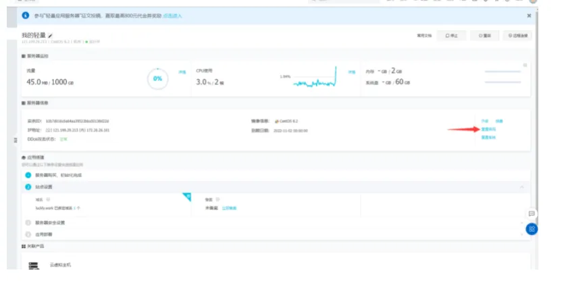Click the 云虚拟主机 product label
566x285 pixels.
(60, 265)
